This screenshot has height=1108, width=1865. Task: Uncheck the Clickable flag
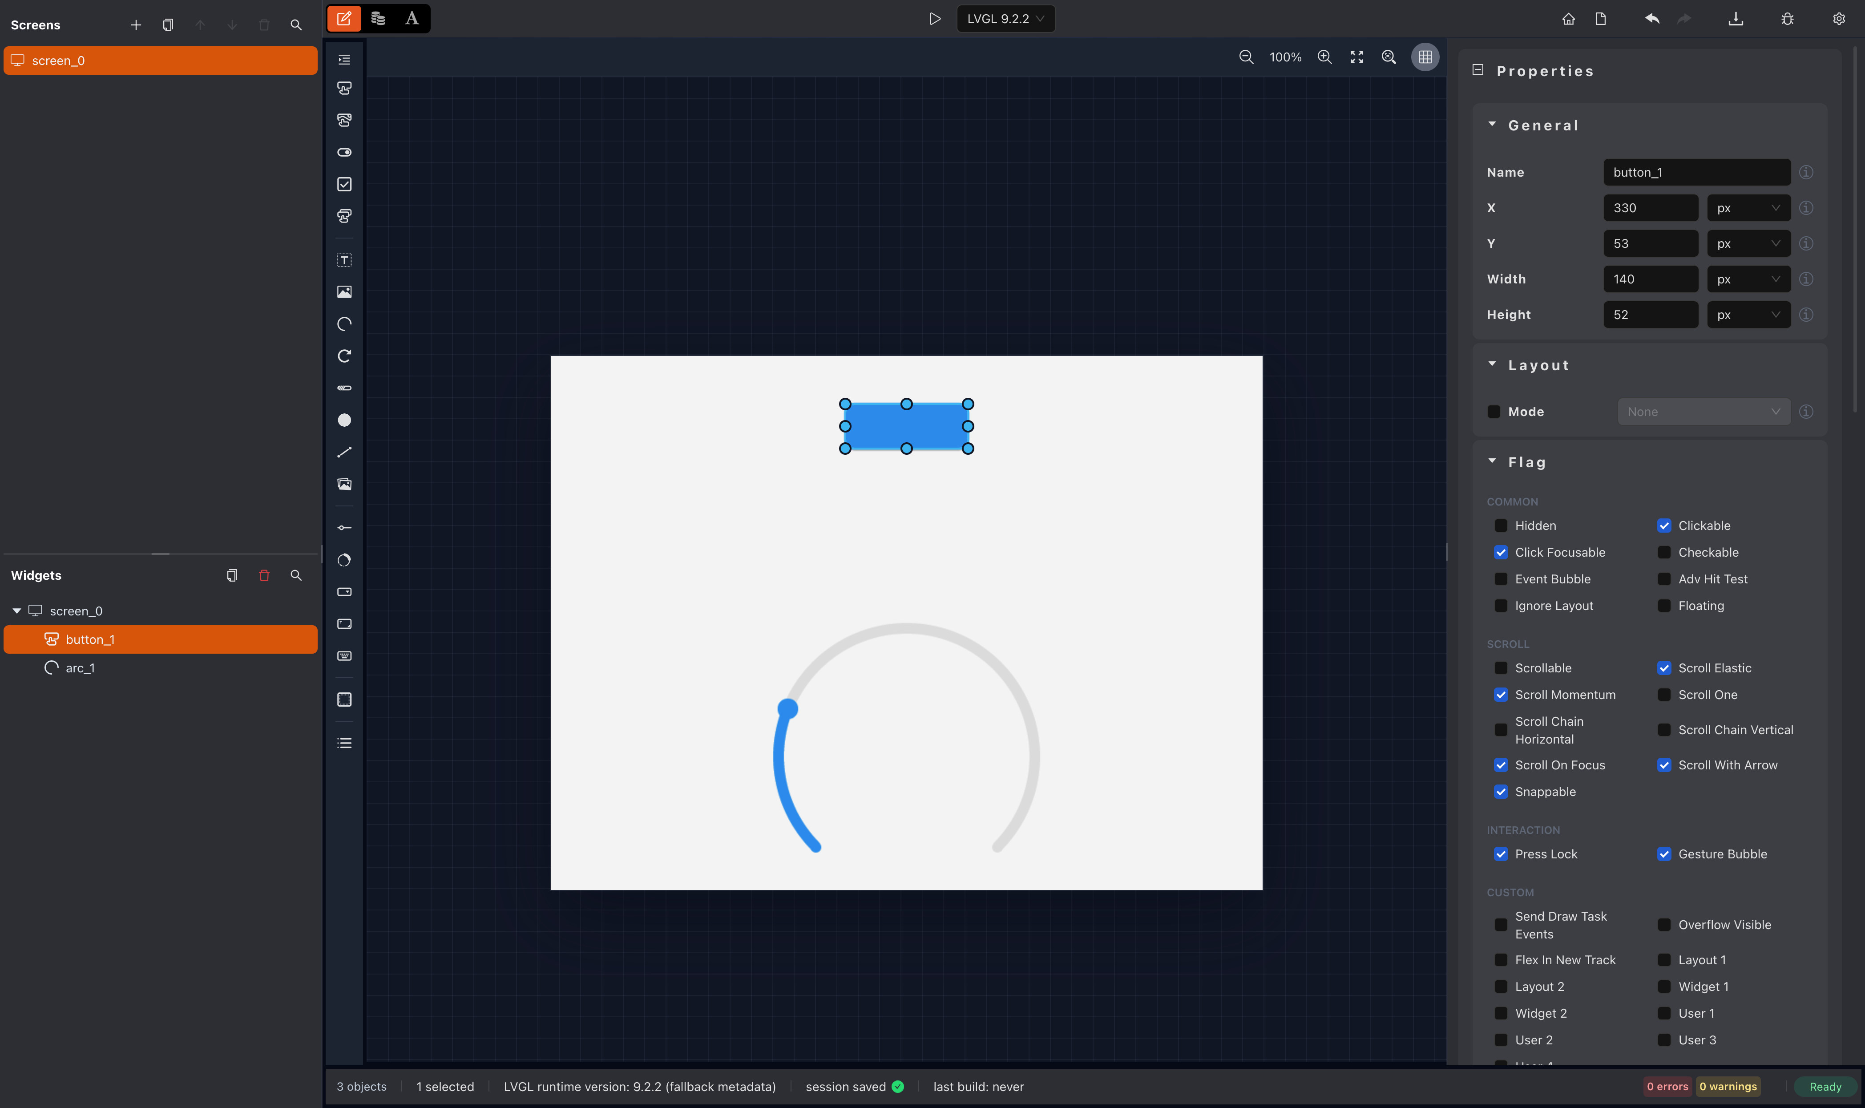point(1664,526)
